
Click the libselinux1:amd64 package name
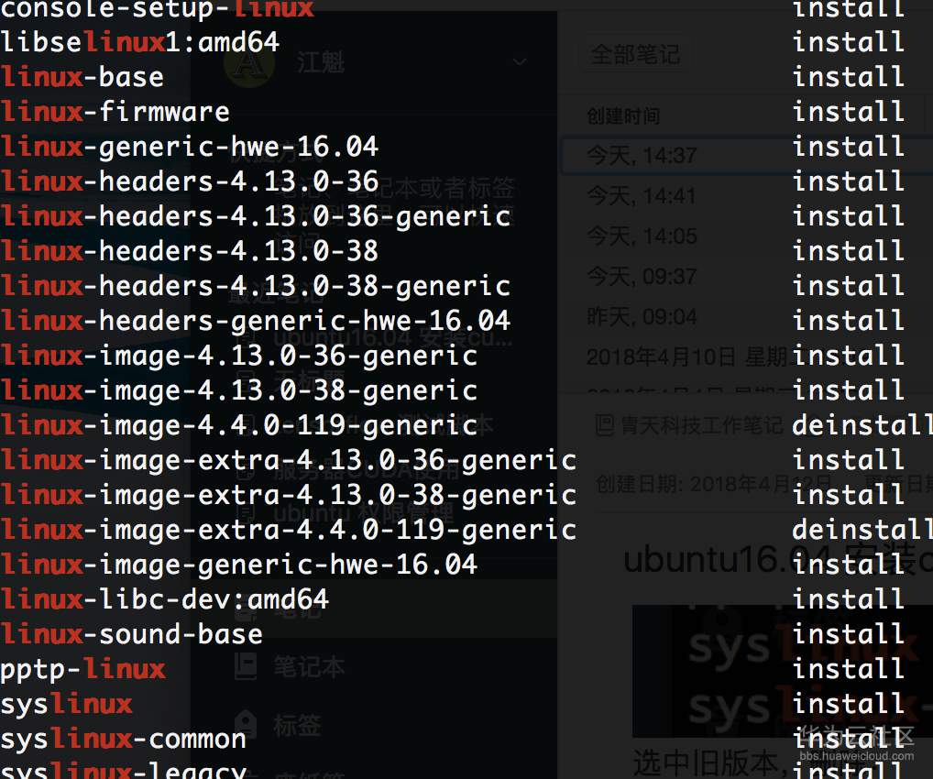[x=140, y=42]
